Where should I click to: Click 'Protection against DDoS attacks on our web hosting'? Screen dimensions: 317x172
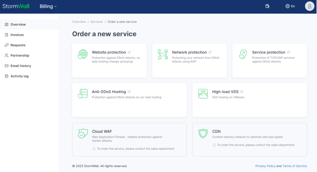127,97
